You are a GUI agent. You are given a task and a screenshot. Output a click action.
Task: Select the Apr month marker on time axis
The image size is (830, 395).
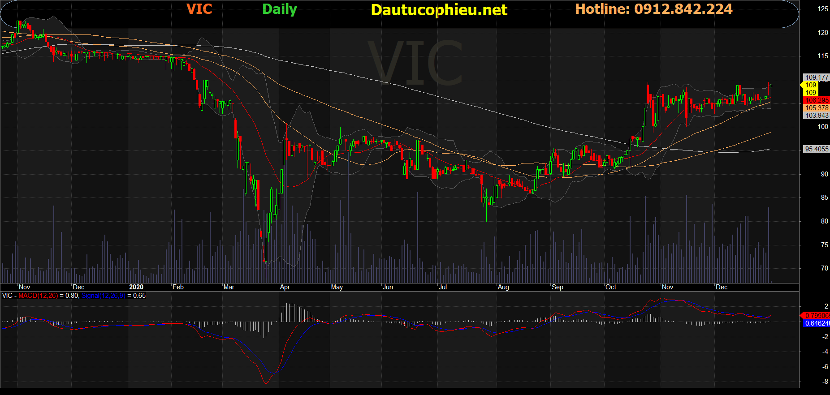[285, 287]
